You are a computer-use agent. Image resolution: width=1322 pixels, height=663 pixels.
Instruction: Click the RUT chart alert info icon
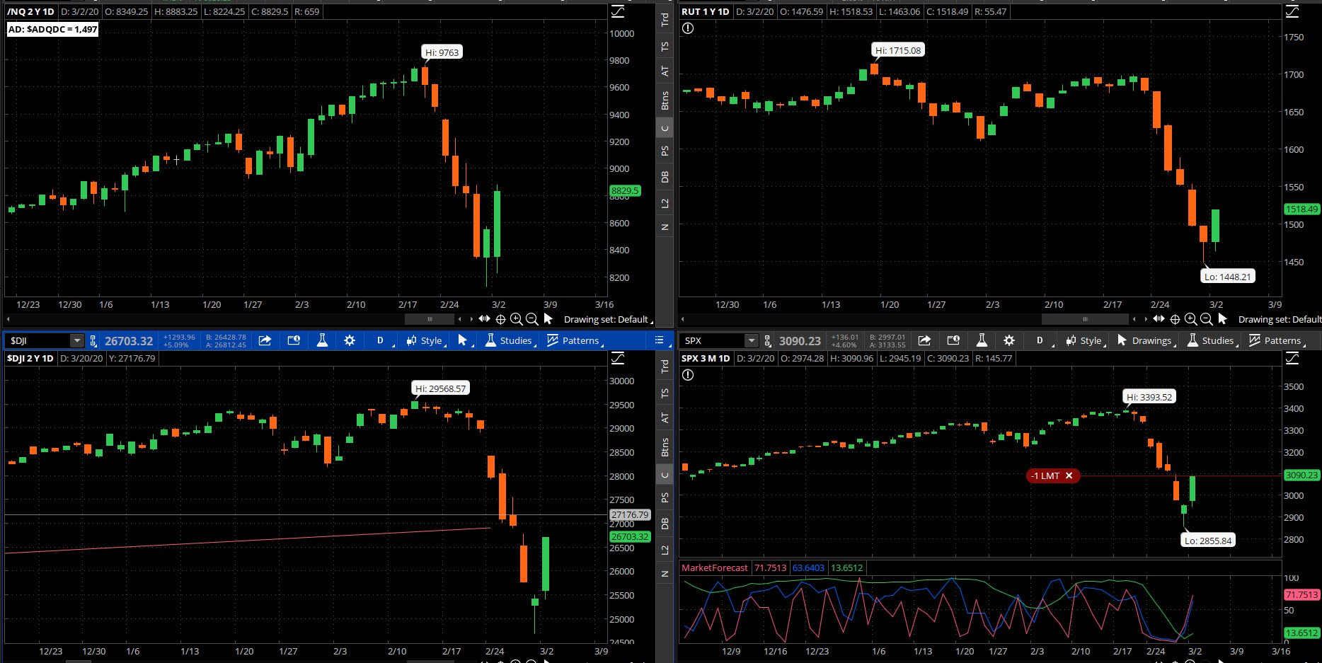pos(688,28)
